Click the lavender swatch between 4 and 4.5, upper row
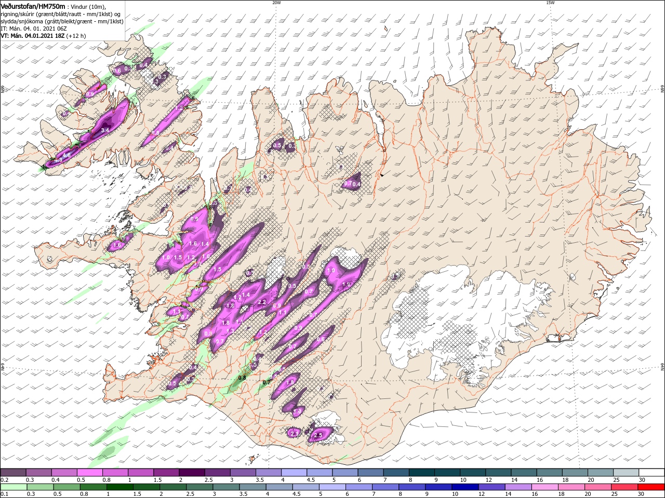The image size is (665, 498). pos(294,473)
